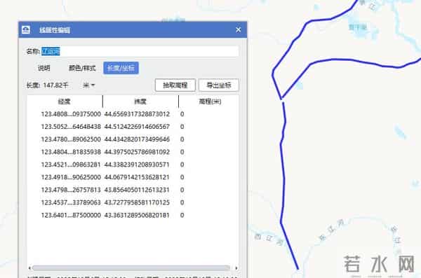Select latitude cell 44.0679142153628121
Viewport: 421px width, 278px height.
(137, 177)
